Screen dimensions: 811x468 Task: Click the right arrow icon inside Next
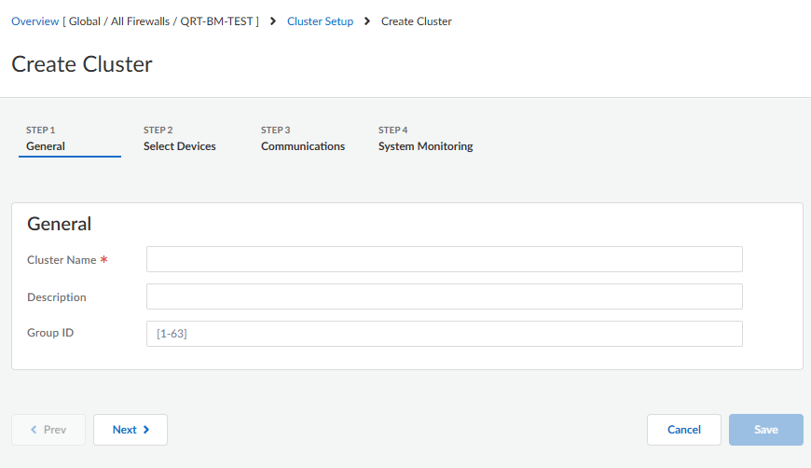point(146,430)
